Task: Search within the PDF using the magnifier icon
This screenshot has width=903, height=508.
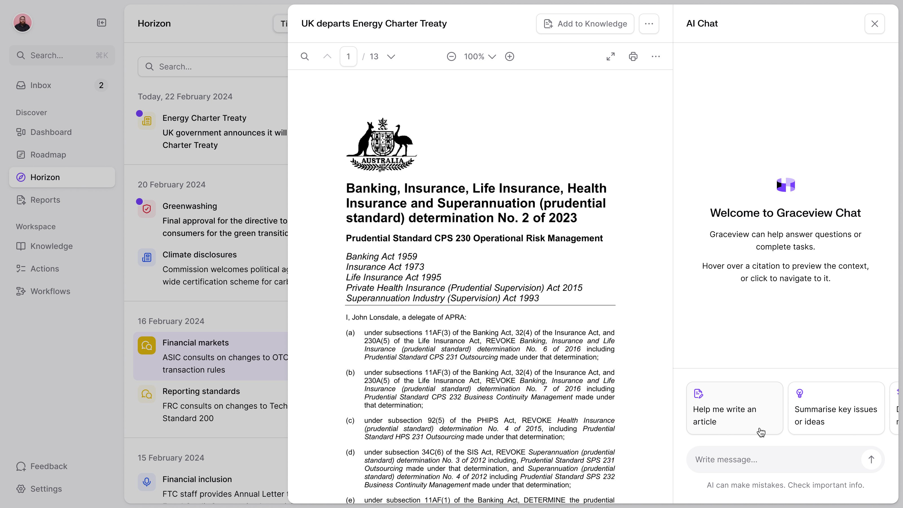Action: 305,56
